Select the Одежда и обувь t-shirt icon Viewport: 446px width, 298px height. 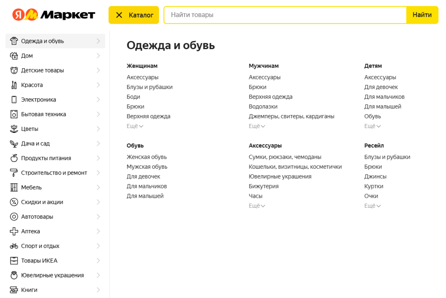coord(14,41)
